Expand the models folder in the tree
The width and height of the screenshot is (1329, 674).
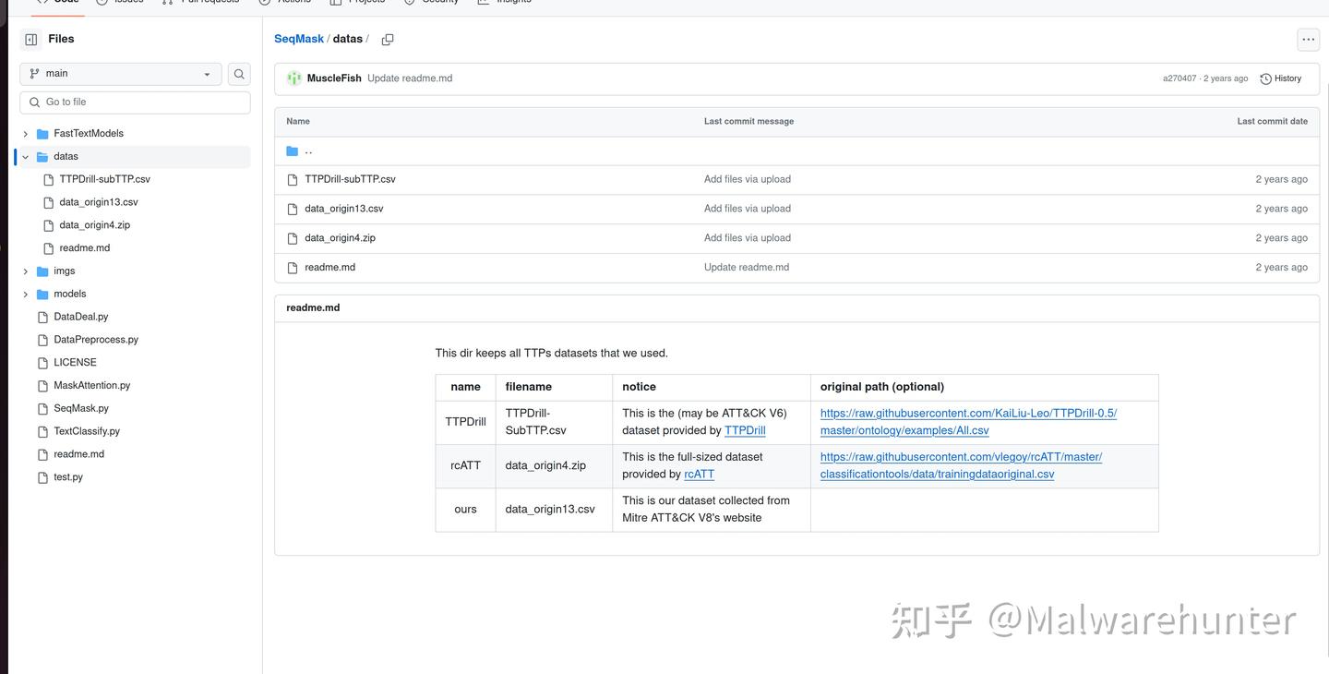[25, 294]
